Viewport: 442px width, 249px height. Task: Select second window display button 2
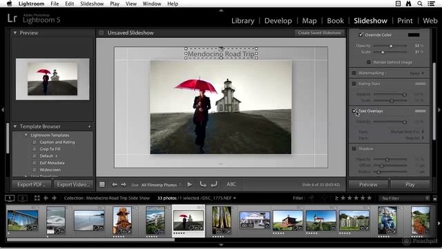(x=23, y=199)
